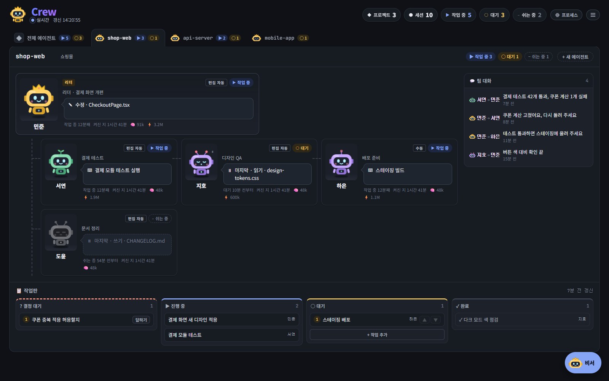The height and width of the screenshot is (381, 609).
Task: Expand the 결정 대기 column header
Action: pyautogui.click(x=86, y=306)
